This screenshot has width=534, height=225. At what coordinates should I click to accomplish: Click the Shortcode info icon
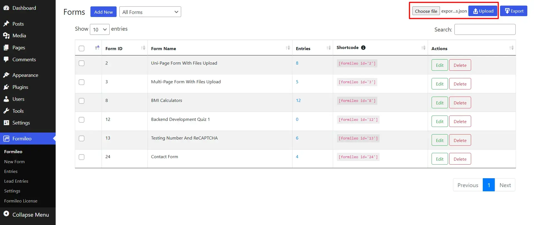[x=363, y=48]
